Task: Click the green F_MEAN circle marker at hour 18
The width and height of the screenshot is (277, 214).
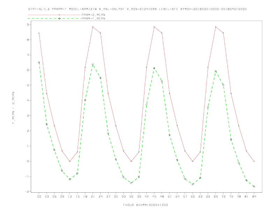Action: tap(85, 100)
